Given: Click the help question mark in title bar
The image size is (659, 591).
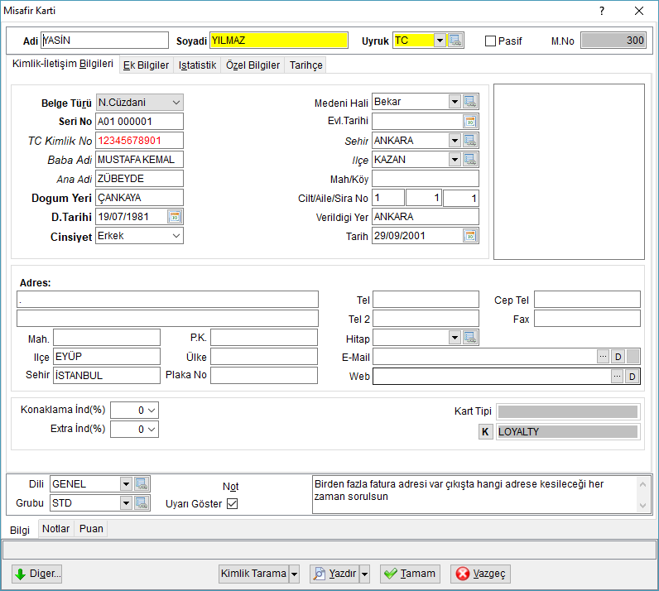Looking at the screenshot, I should pyautogui.click(x=602, y=11).
